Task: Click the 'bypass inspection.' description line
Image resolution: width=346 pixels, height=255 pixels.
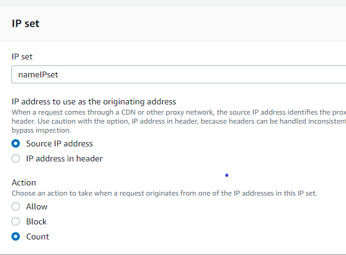Action: 41,130
